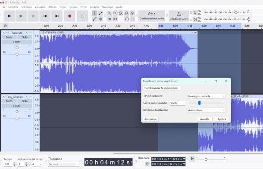Click the Zoom toggle icon

(x=132, y=13)
